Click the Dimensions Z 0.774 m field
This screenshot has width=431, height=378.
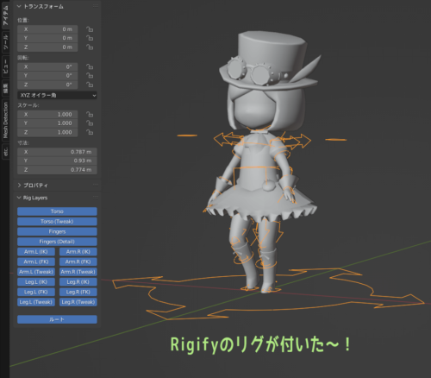57,170
